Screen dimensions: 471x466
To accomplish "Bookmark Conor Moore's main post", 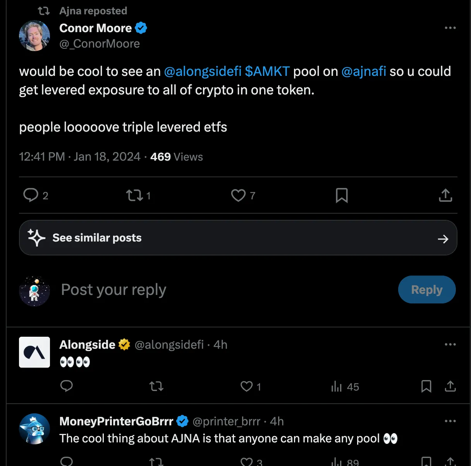I will (x=342, y=195).
